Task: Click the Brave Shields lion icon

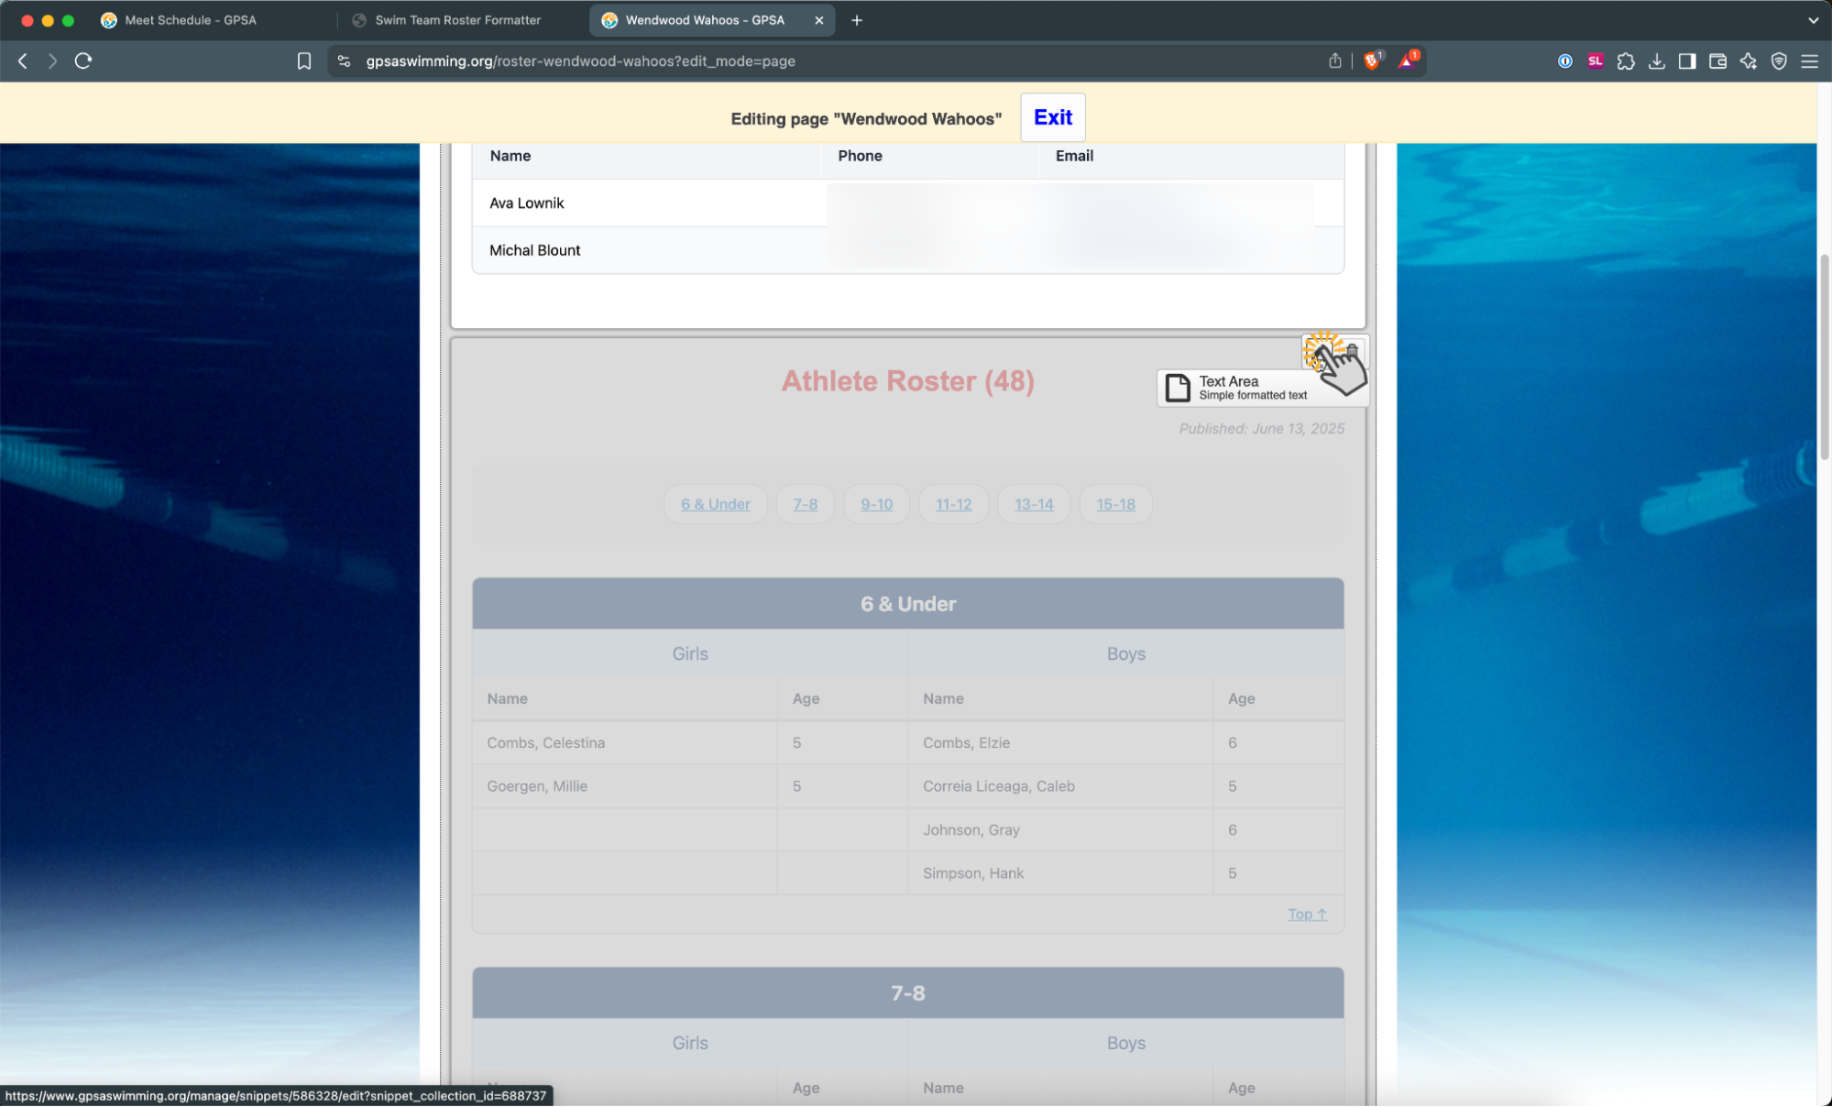Action: click(1371, 60)
